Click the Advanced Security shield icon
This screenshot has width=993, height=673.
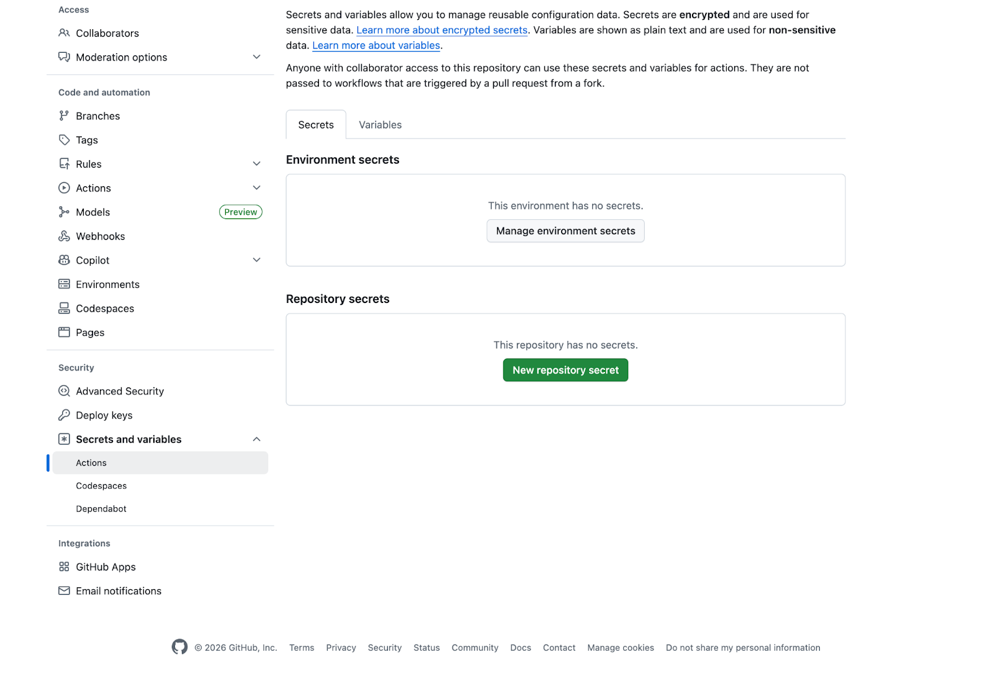coord(64,391)
